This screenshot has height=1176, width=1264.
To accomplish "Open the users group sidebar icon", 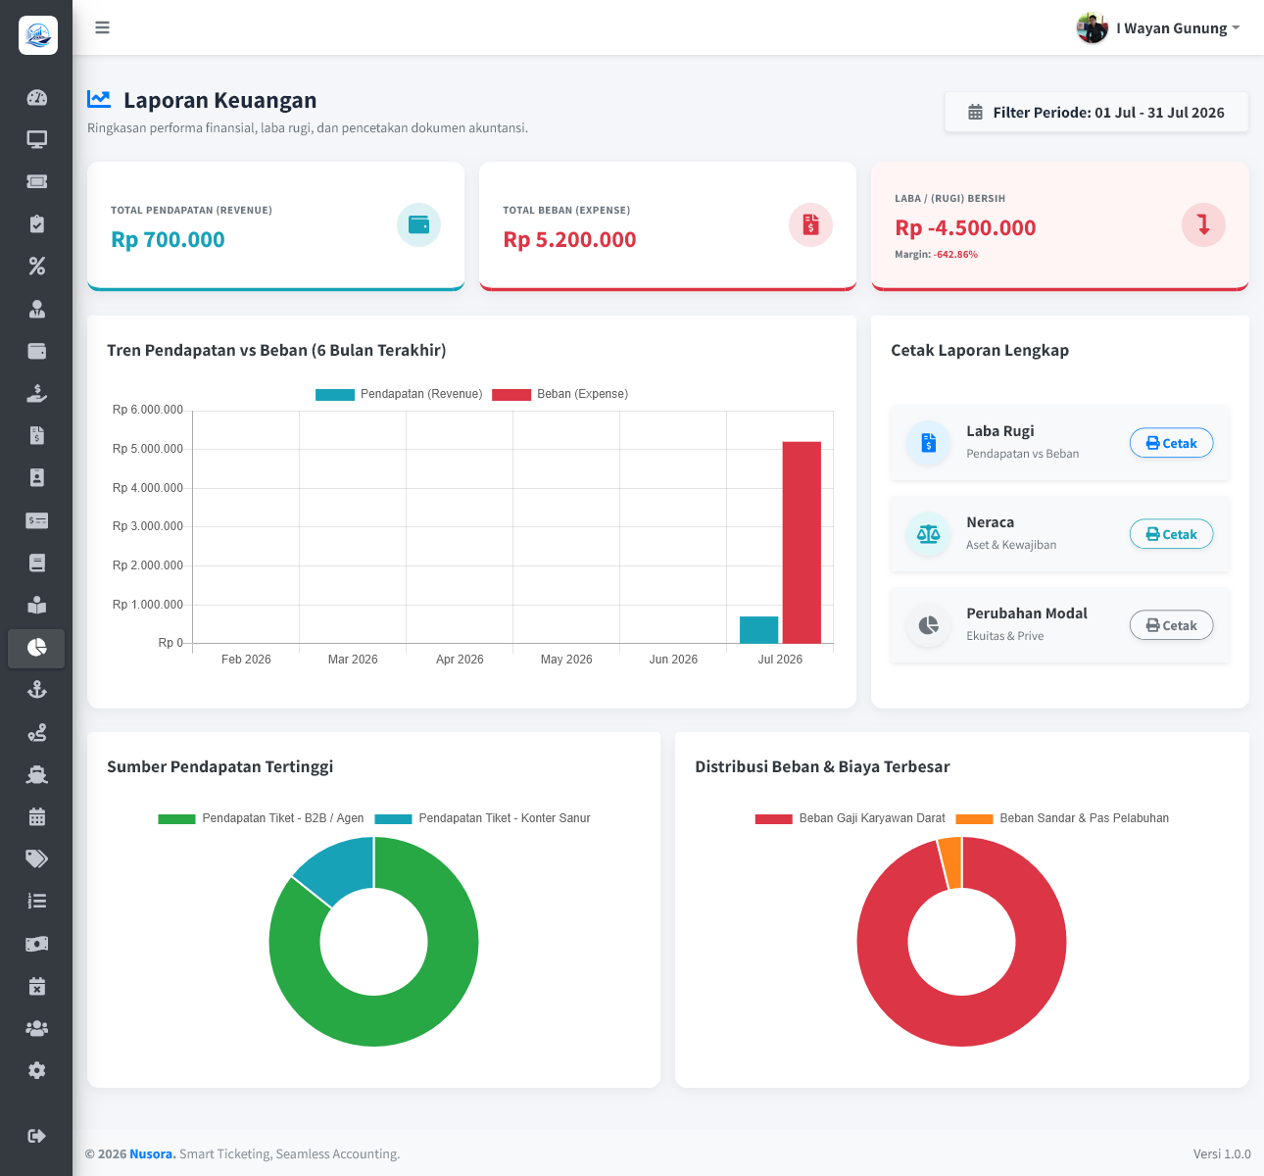I will [x=36, y=1028].
